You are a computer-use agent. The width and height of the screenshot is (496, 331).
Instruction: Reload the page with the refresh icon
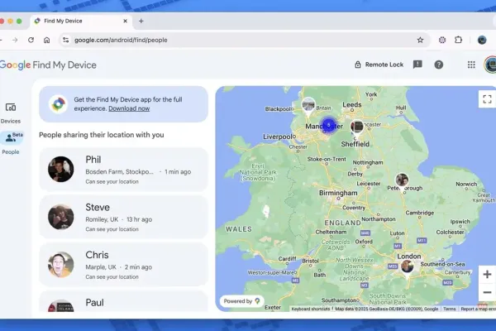pos(31,40)
